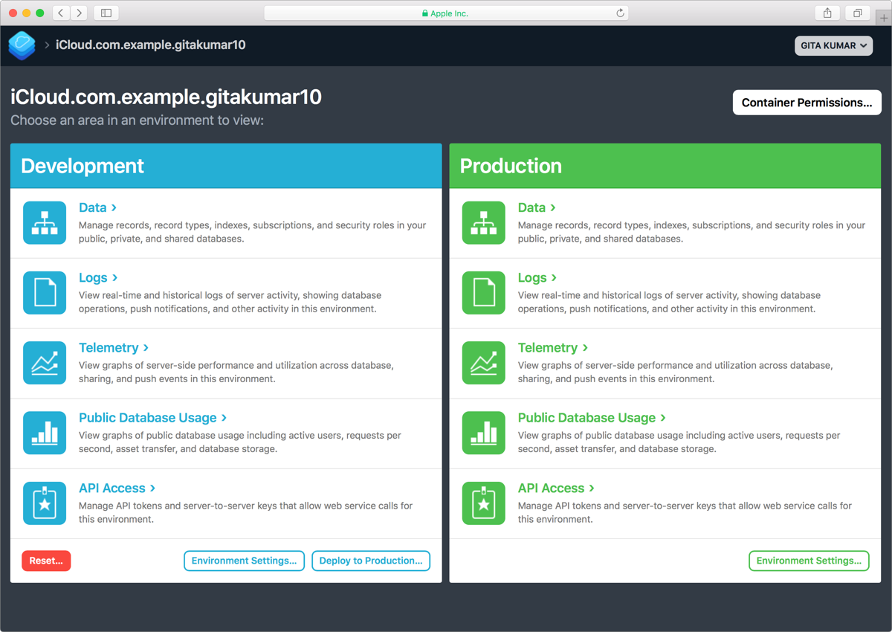Click the Development Data link

click(98, 207)
